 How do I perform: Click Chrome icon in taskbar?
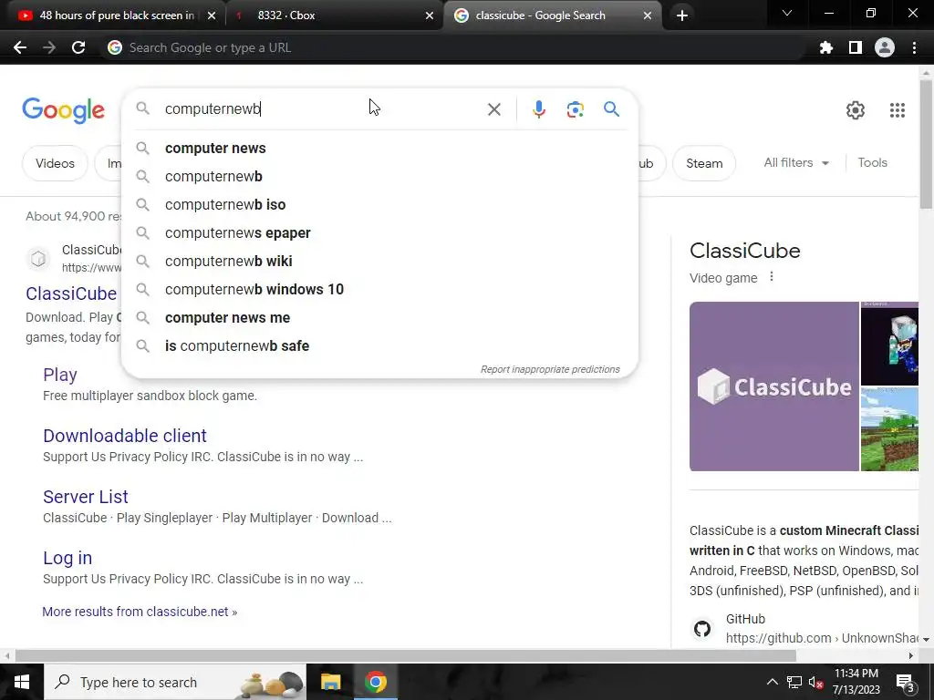pyautogui.click(x=375, y=682)
